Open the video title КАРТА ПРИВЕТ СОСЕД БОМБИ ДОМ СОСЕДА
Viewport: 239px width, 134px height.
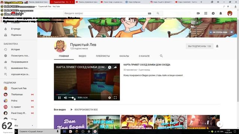coord(147,65)
